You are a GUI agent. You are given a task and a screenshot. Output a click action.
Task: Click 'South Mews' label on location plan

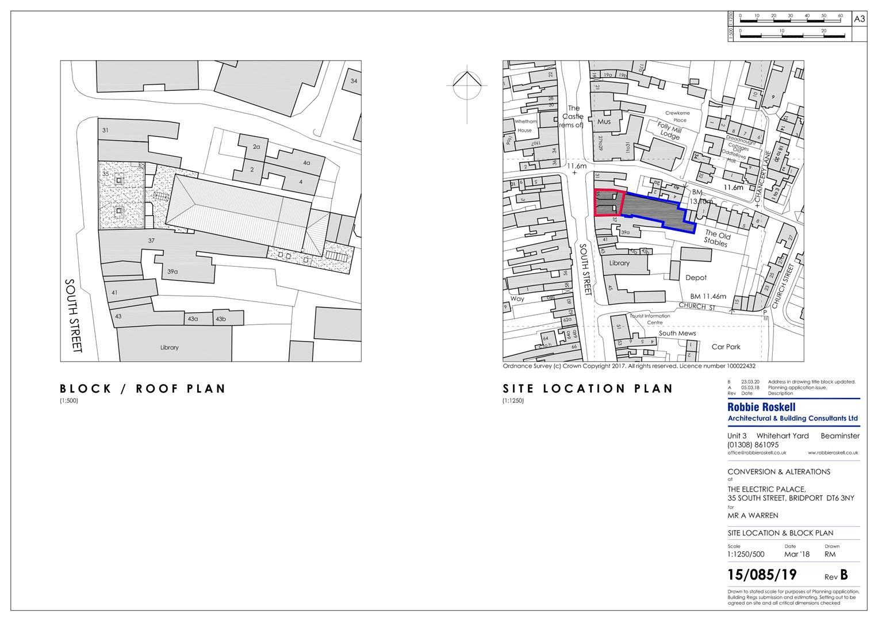(x=677, y=333)
